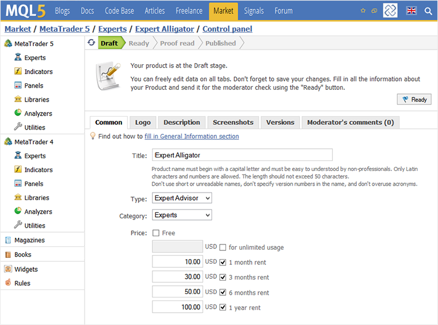The image size is (438, 325).
Task: Click the refresh icon beside Draft
Action: pos(91,43)
